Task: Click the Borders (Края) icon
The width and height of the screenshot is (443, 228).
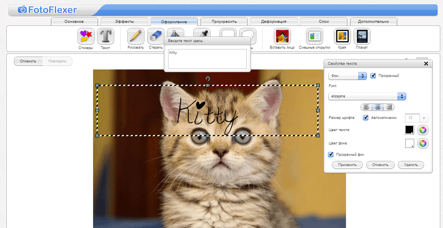Action: (x=342, y=36)
